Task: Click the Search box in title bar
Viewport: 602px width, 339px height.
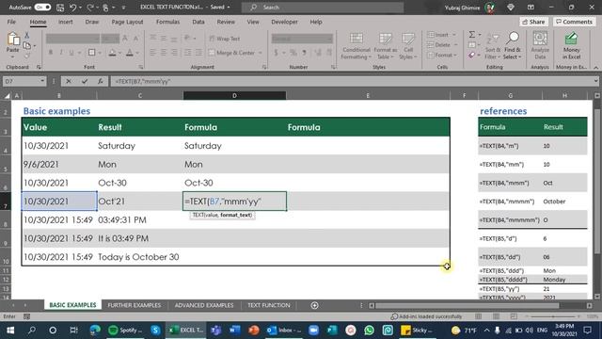Action: [x=323, y=8]
